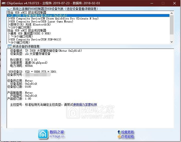The width and height of the screenshot is (181, 142).
Task: Minimize the ChipGenius window
Action: tap(152, 3)
